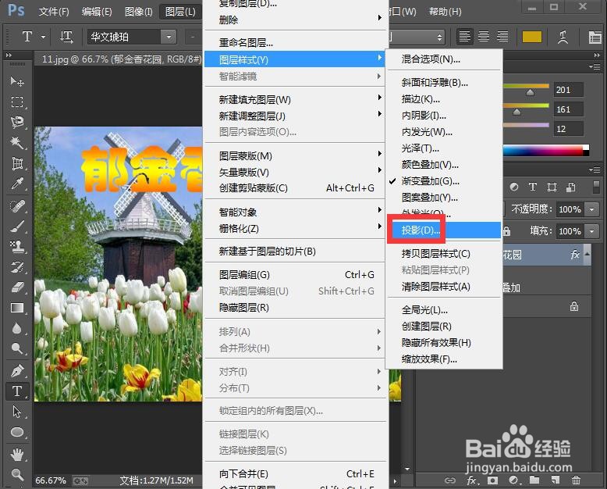Viewport: 607px width, 489px height.
Task: Click the add layer style fx button
Action: pyautogui.click(x=472, y=480)
